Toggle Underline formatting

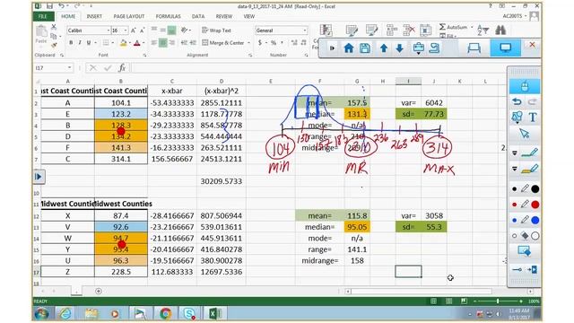(x=89, y=43)
